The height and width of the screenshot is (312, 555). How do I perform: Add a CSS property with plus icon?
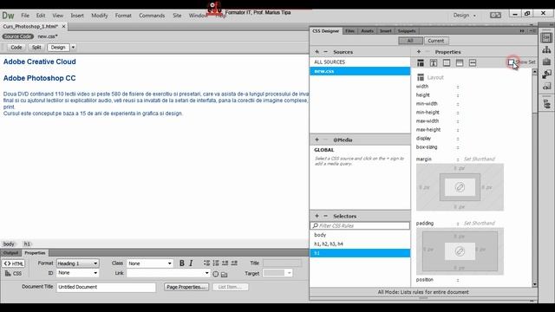(419, 52)
